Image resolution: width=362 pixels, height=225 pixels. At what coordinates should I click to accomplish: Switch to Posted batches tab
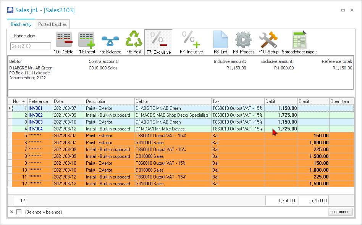click(x=52, y=24)
